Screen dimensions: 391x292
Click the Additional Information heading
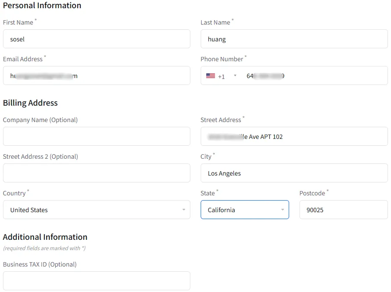point(45,237)
